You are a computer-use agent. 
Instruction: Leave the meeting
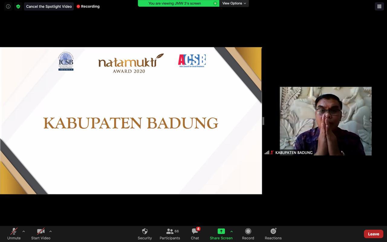(x=373, y=234)
